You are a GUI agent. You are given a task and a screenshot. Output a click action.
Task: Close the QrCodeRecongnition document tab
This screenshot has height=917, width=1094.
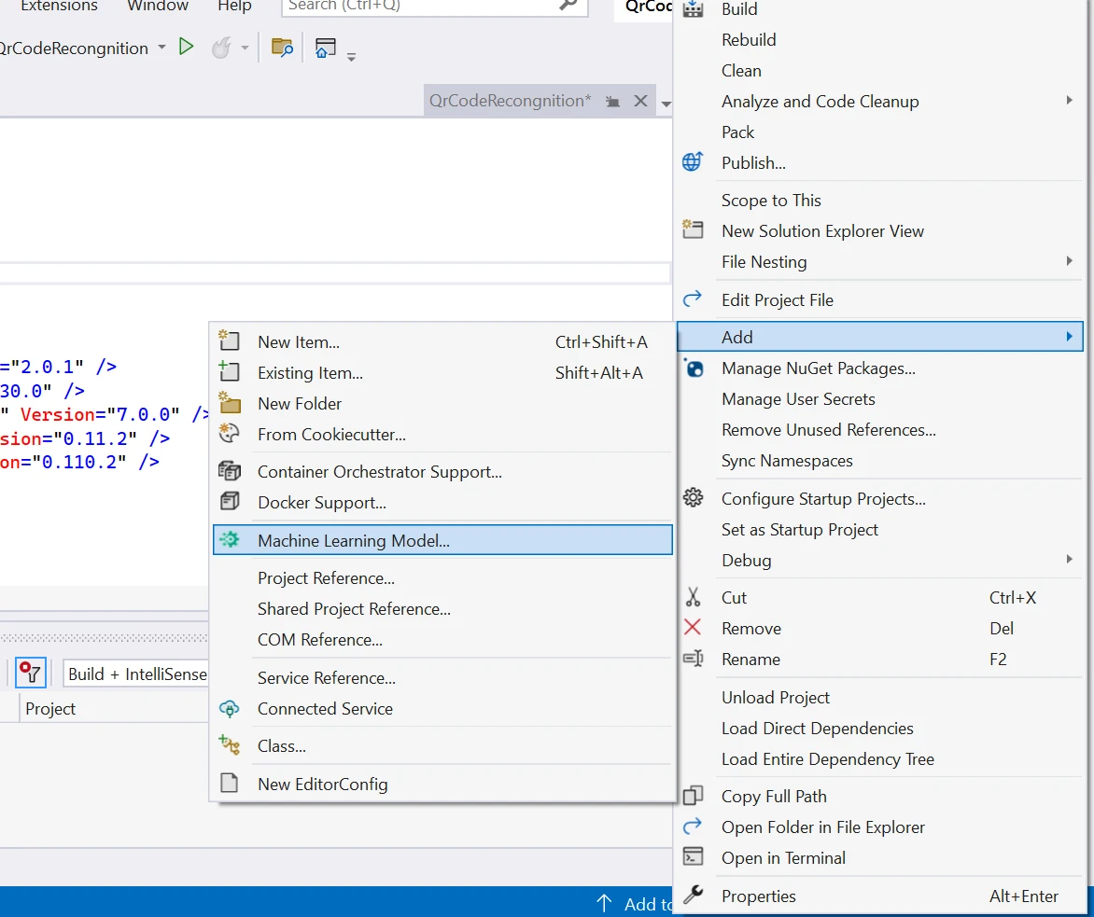click(640, 101)
